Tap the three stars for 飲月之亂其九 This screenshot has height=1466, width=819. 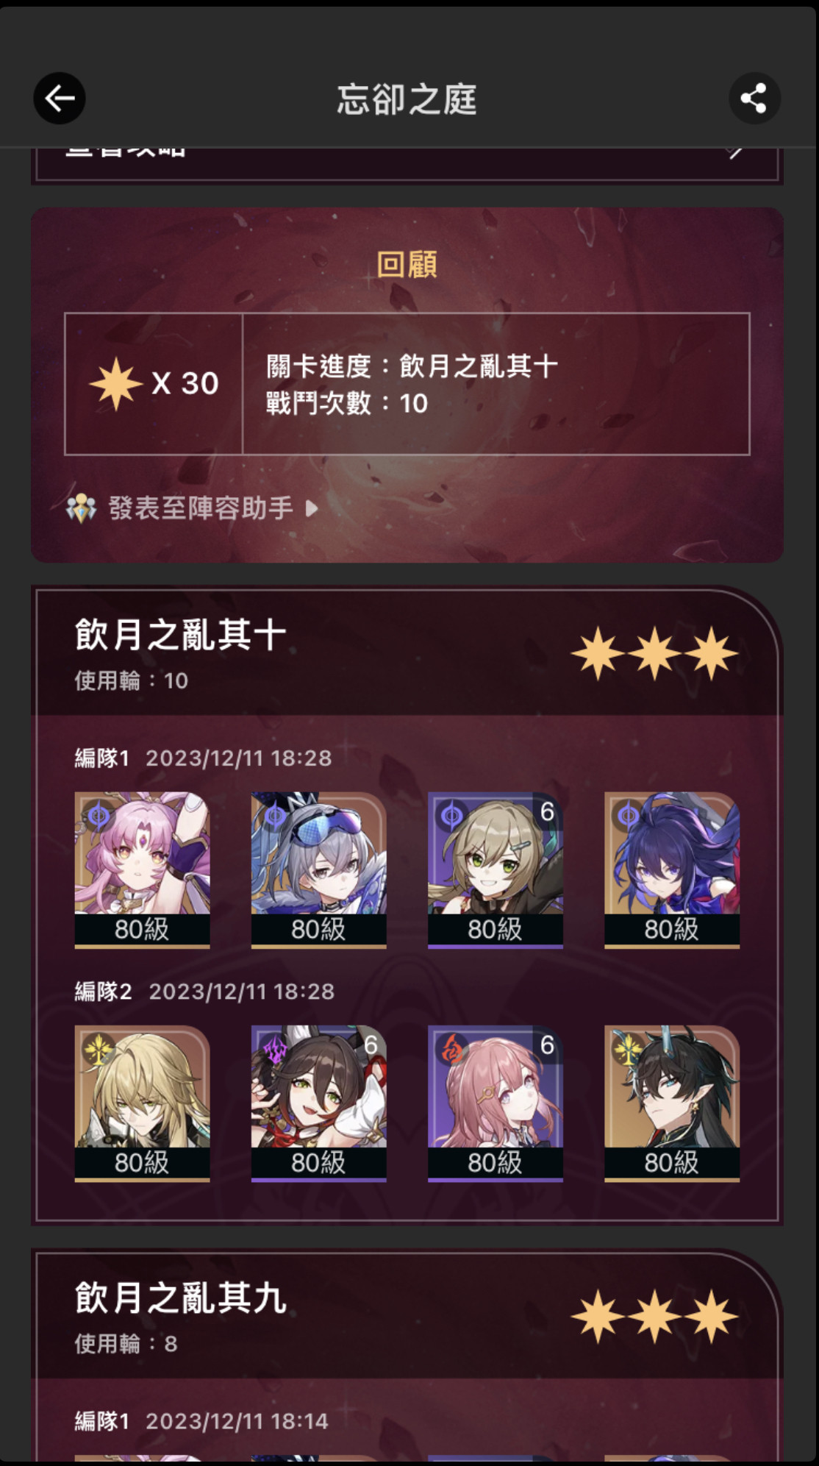pyautogui.click(x=654, y=1316)
